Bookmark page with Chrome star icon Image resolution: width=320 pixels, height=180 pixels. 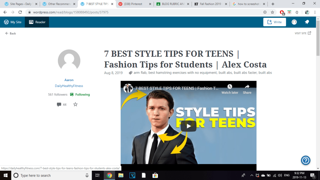272,12
